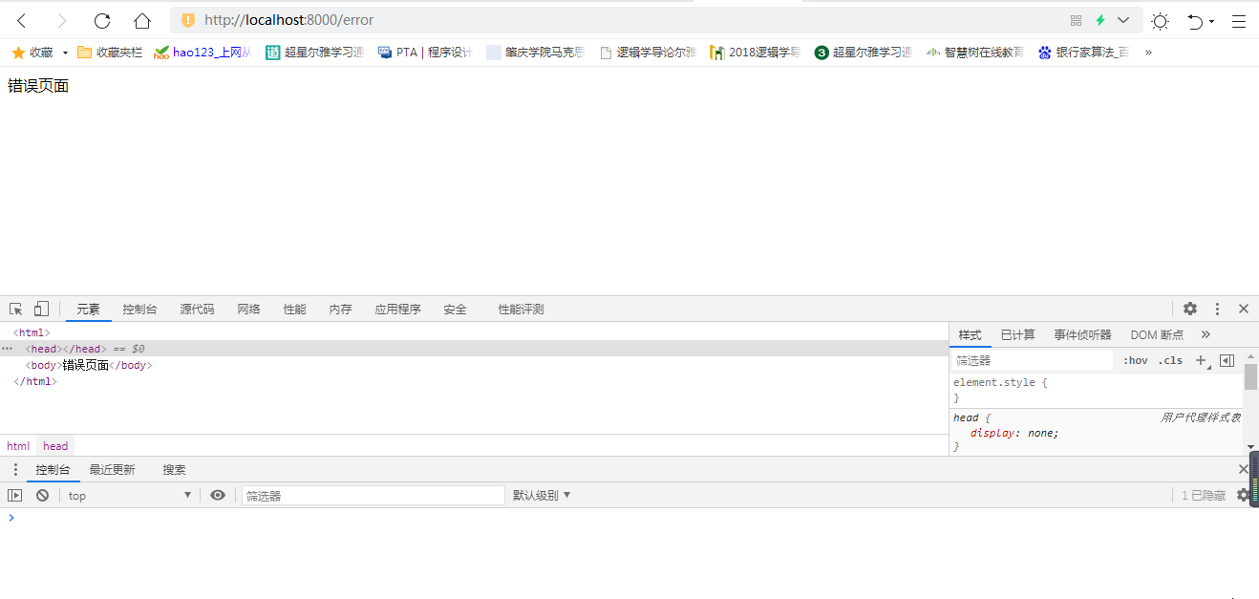Open DevTools settings gear icon

(x=1190, y=309)
